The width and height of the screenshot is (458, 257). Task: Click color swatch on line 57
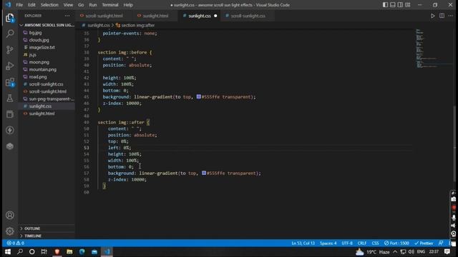pos(204,173)
